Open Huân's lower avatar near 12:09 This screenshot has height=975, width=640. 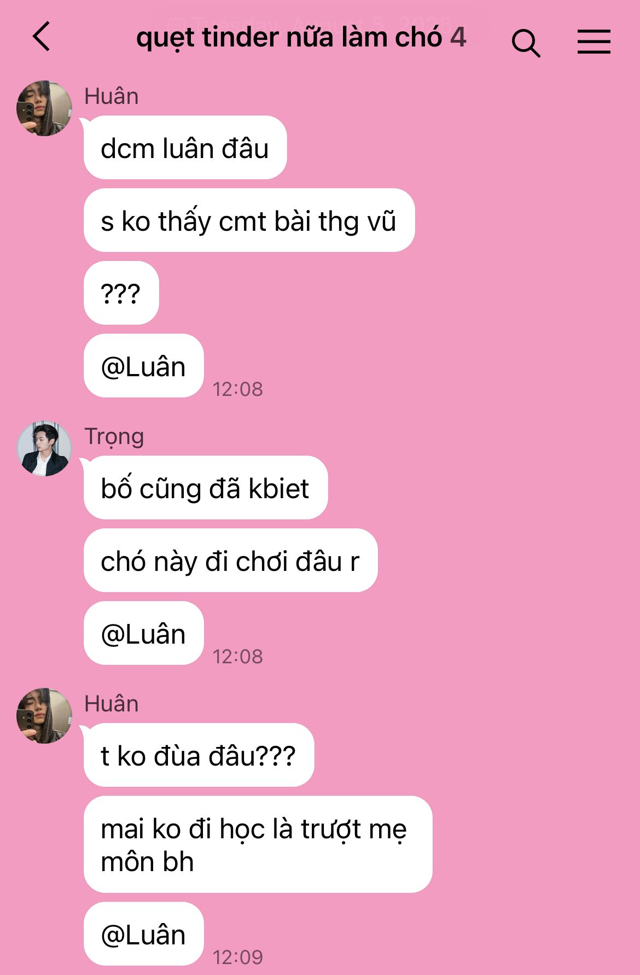pyautogui.click(x=44, y=716)
